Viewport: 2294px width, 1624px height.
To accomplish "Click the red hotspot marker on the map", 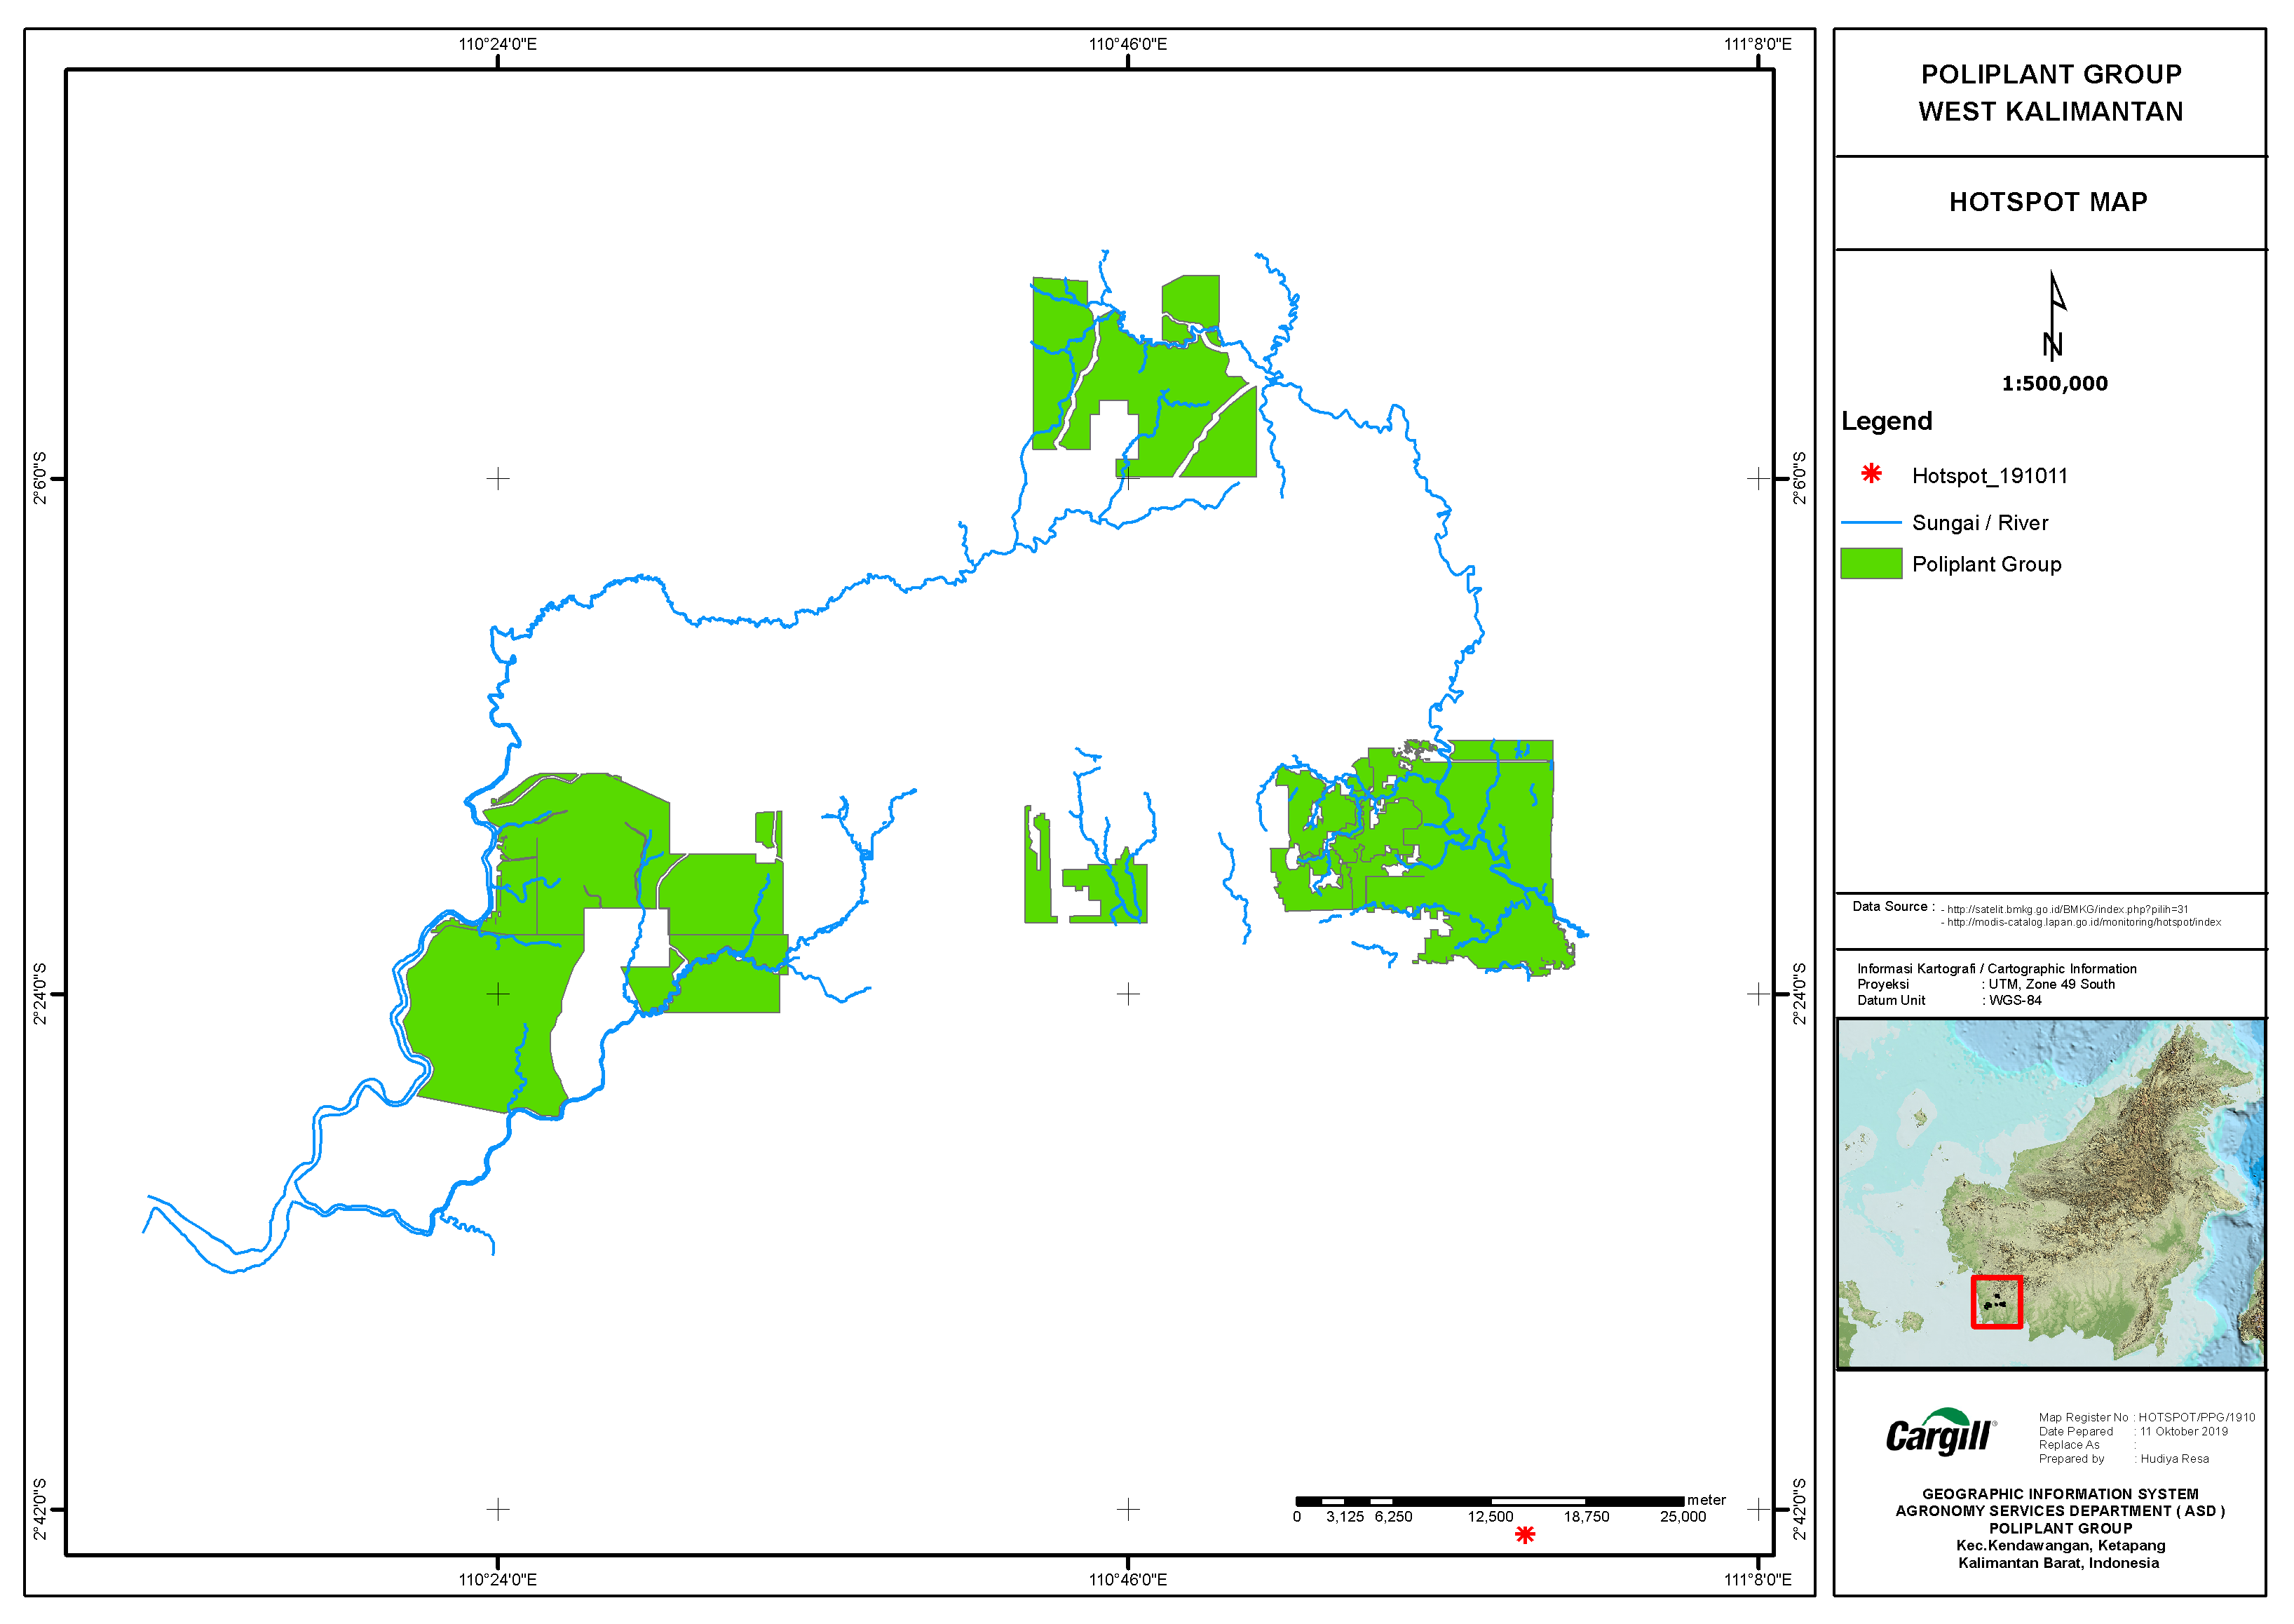I will 1524,1534.
